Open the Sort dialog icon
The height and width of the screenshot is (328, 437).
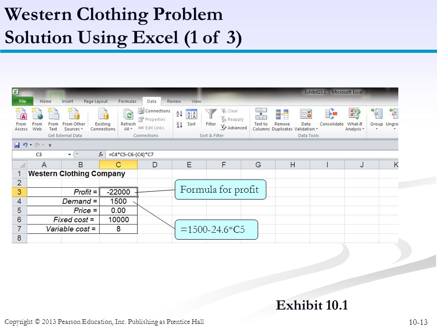pyautogui.click(x=192, y=114)
